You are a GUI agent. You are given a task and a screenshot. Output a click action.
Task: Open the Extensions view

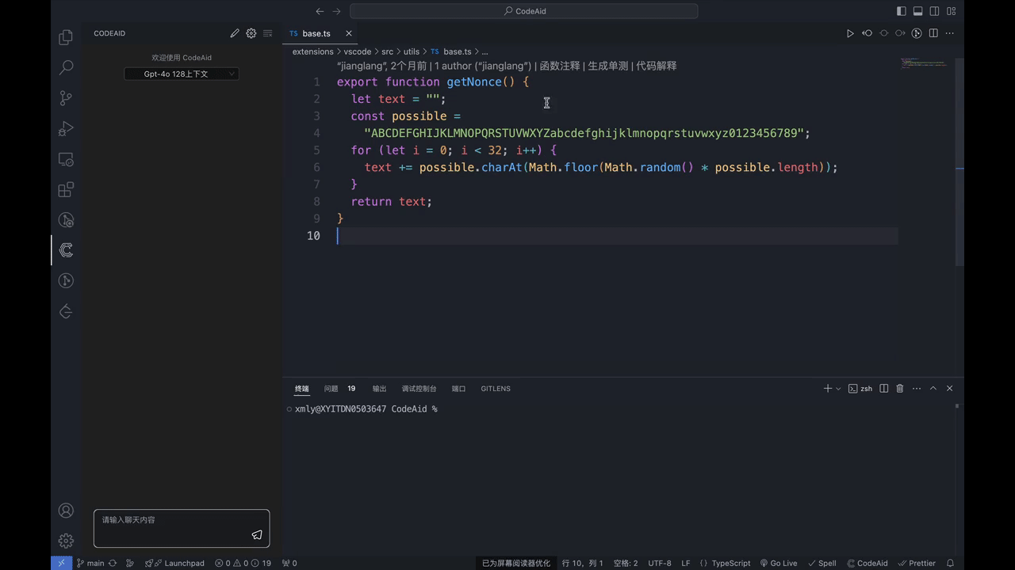(66, 189)
